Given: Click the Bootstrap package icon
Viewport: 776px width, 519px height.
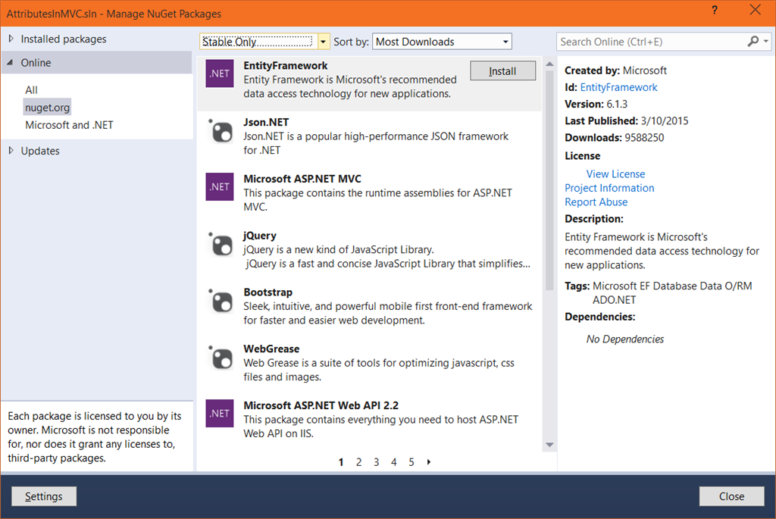Looking at the screenshot, I should click(x=221, y=302).
